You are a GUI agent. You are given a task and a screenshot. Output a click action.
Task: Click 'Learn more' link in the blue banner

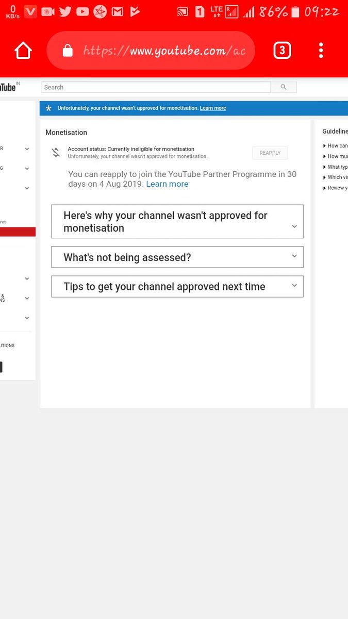click(x=213, y=108)
